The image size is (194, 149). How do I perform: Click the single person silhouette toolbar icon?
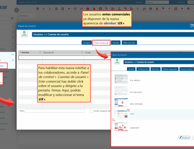[x=119, y=9]
